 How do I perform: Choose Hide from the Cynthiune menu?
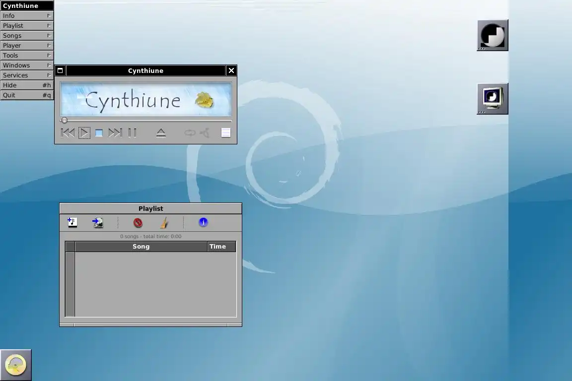tap(27, 85)
